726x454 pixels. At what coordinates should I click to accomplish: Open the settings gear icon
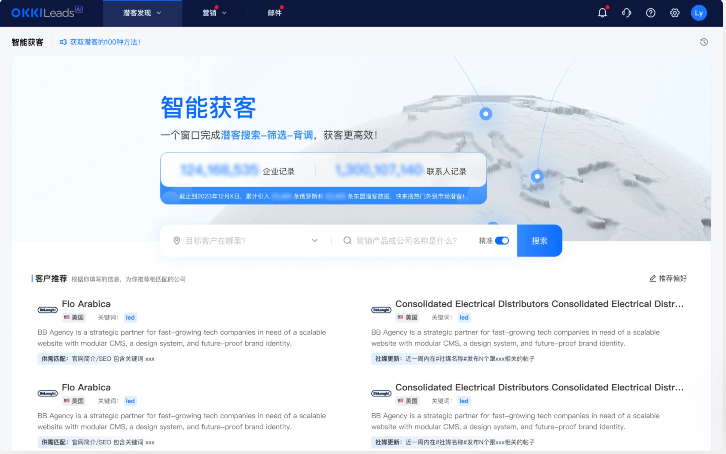click(x=675, y=13)
